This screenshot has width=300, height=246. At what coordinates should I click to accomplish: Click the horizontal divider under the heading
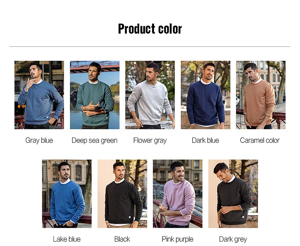coord(150,46)
